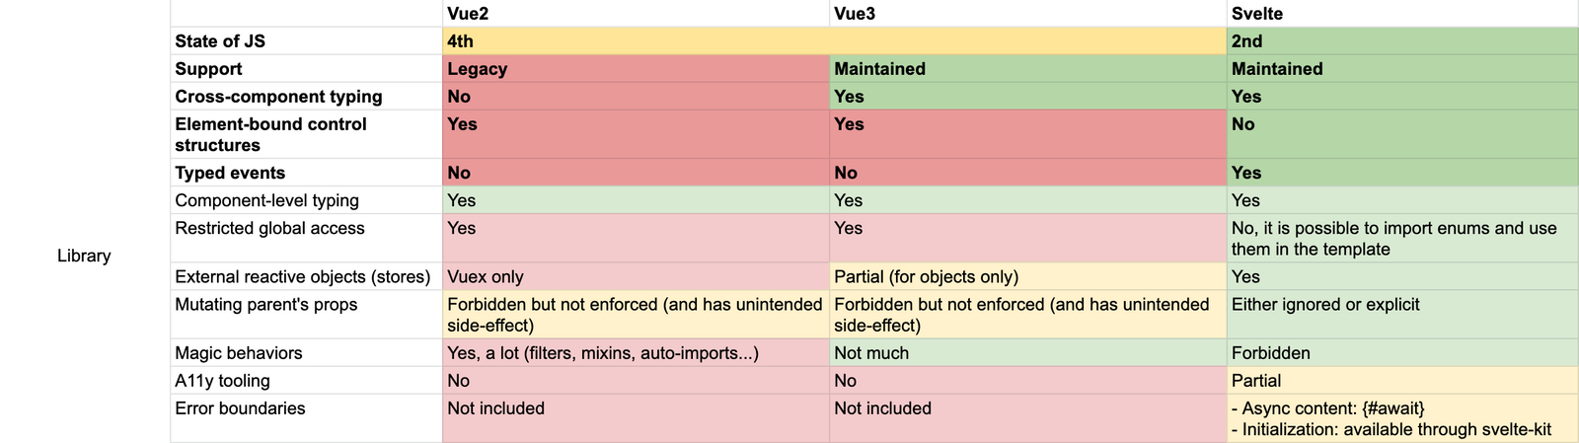1579x443 pixels.
Task: Click the Vuex only cell
Action: click(x=636, y=277)
